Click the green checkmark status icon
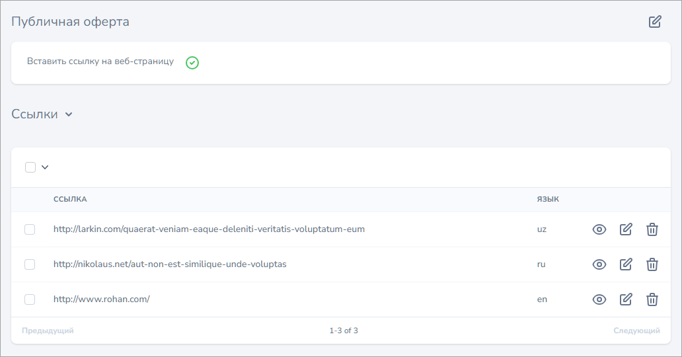This screenshot has height=357, width=682. click(x=192, y=63)
